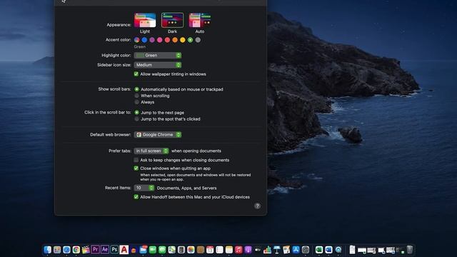Open AutoCAD from the Dock

pyautogui.click(x=124, y=250)
